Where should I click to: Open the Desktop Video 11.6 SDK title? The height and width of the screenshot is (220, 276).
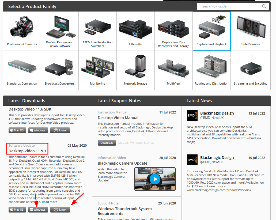pyautogui.click(x=30, y=109)
